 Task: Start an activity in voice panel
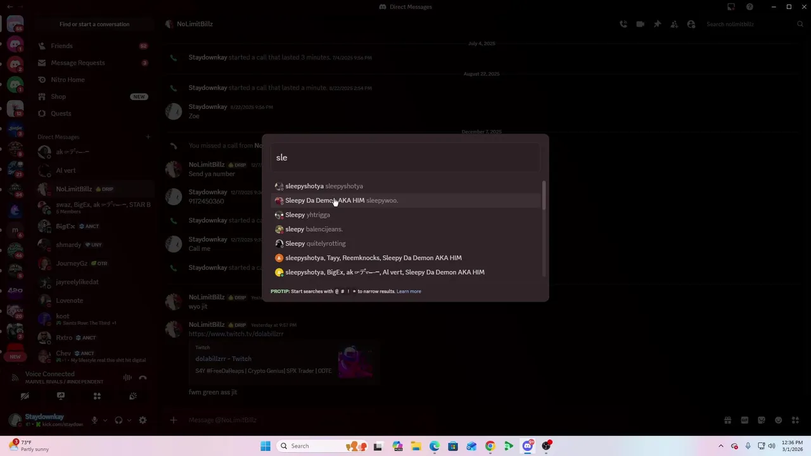(x=97, y=396)
